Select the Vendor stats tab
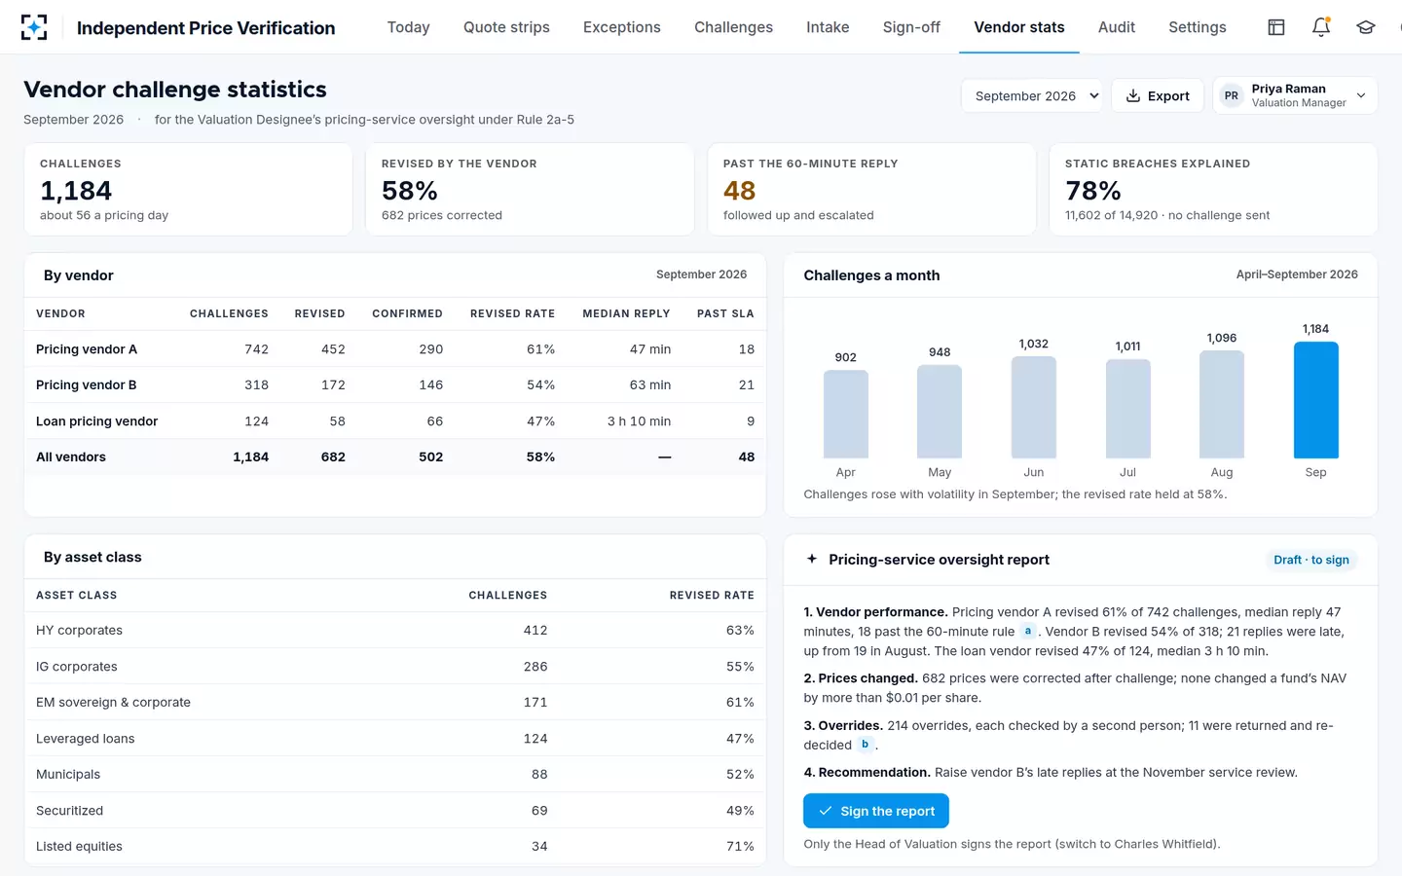Viewport: 1402px width, 876px height. click(x=1019, y=27)
